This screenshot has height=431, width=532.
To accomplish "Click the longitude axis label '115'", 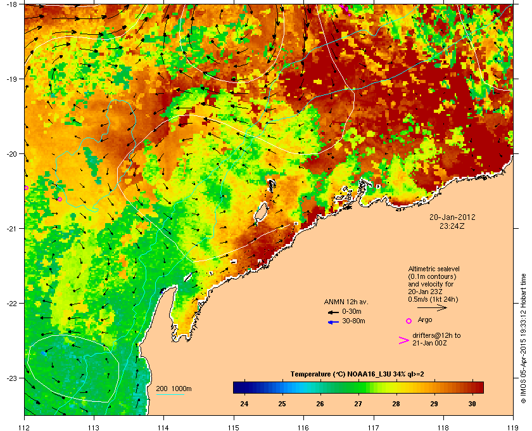I will click(x=234, y=428).
